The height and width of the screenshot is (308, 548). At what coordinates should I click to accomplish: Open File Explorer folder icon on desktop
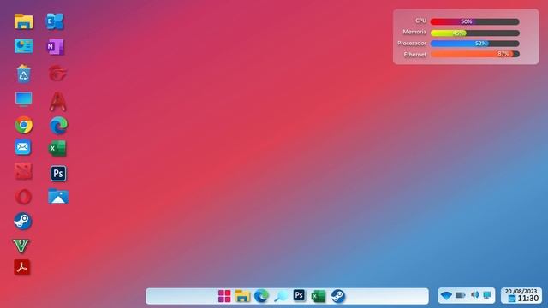pyautogui.click(x=24, y=21)
